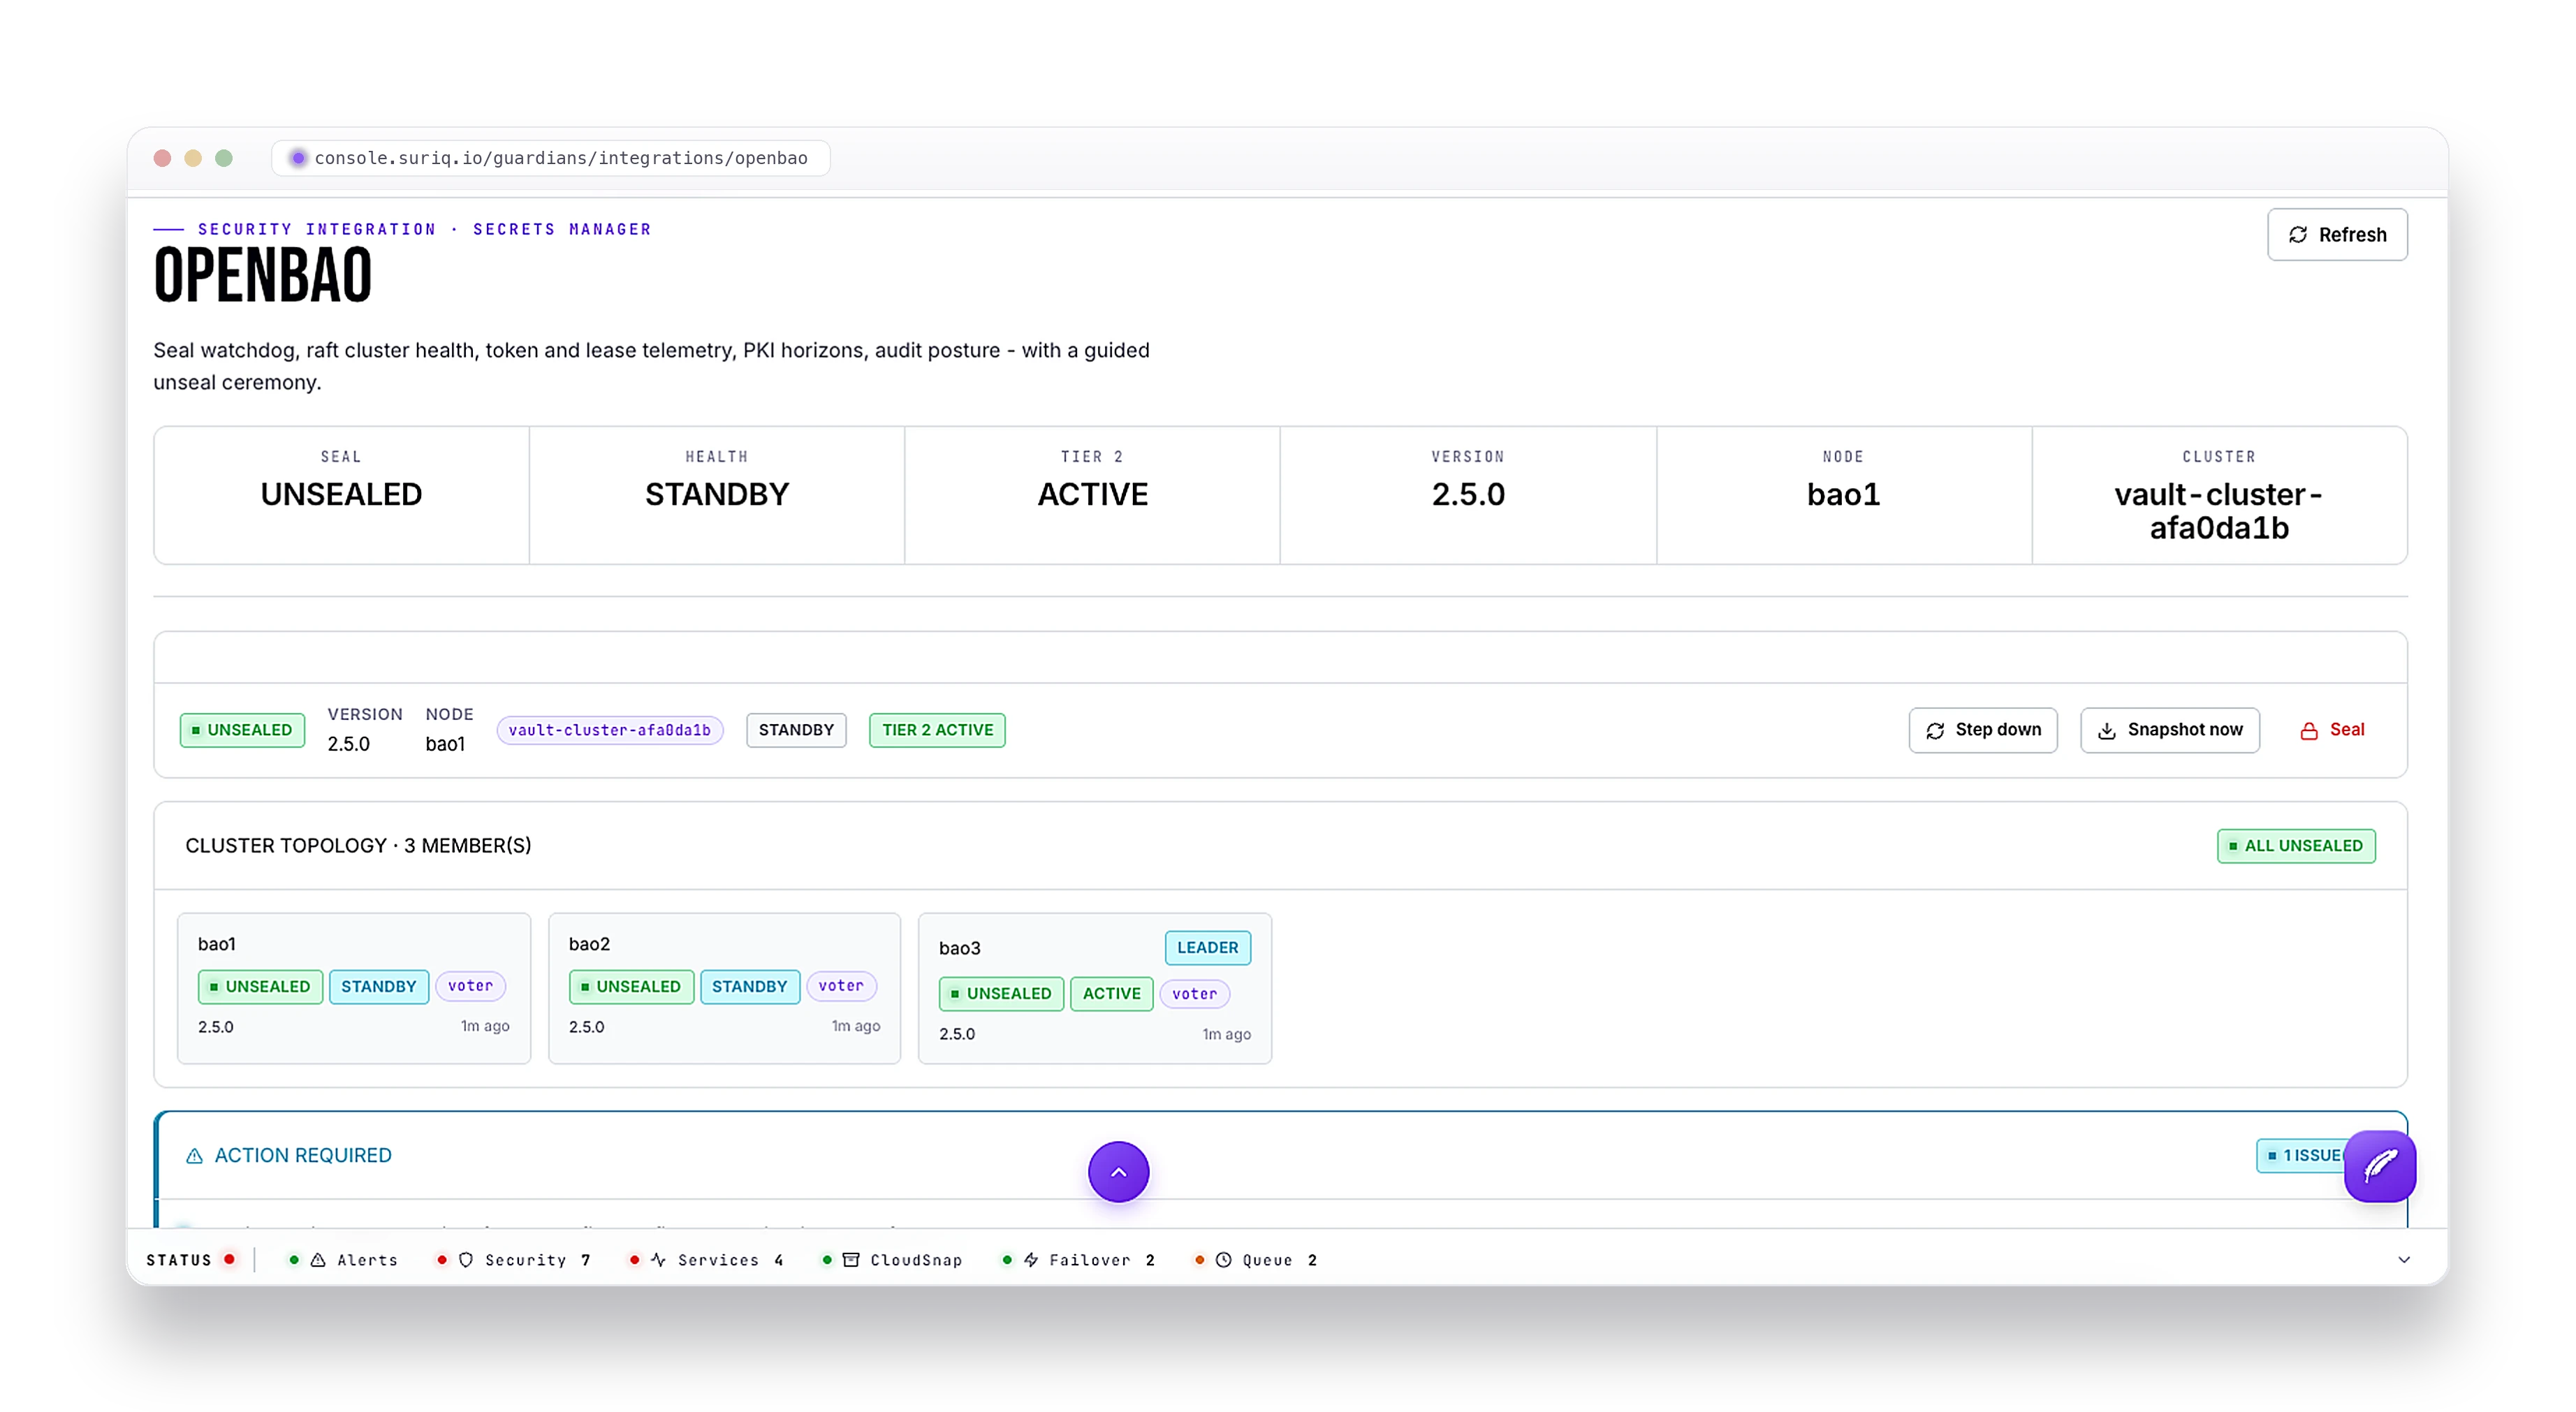Click the site icon in address bar
The height and width of the screenshot is (1412, 2576).
tap(297, 158)
